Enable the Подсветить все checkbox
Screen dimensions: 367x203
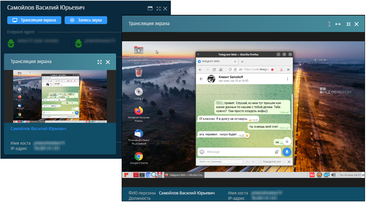tap(260, 162)
